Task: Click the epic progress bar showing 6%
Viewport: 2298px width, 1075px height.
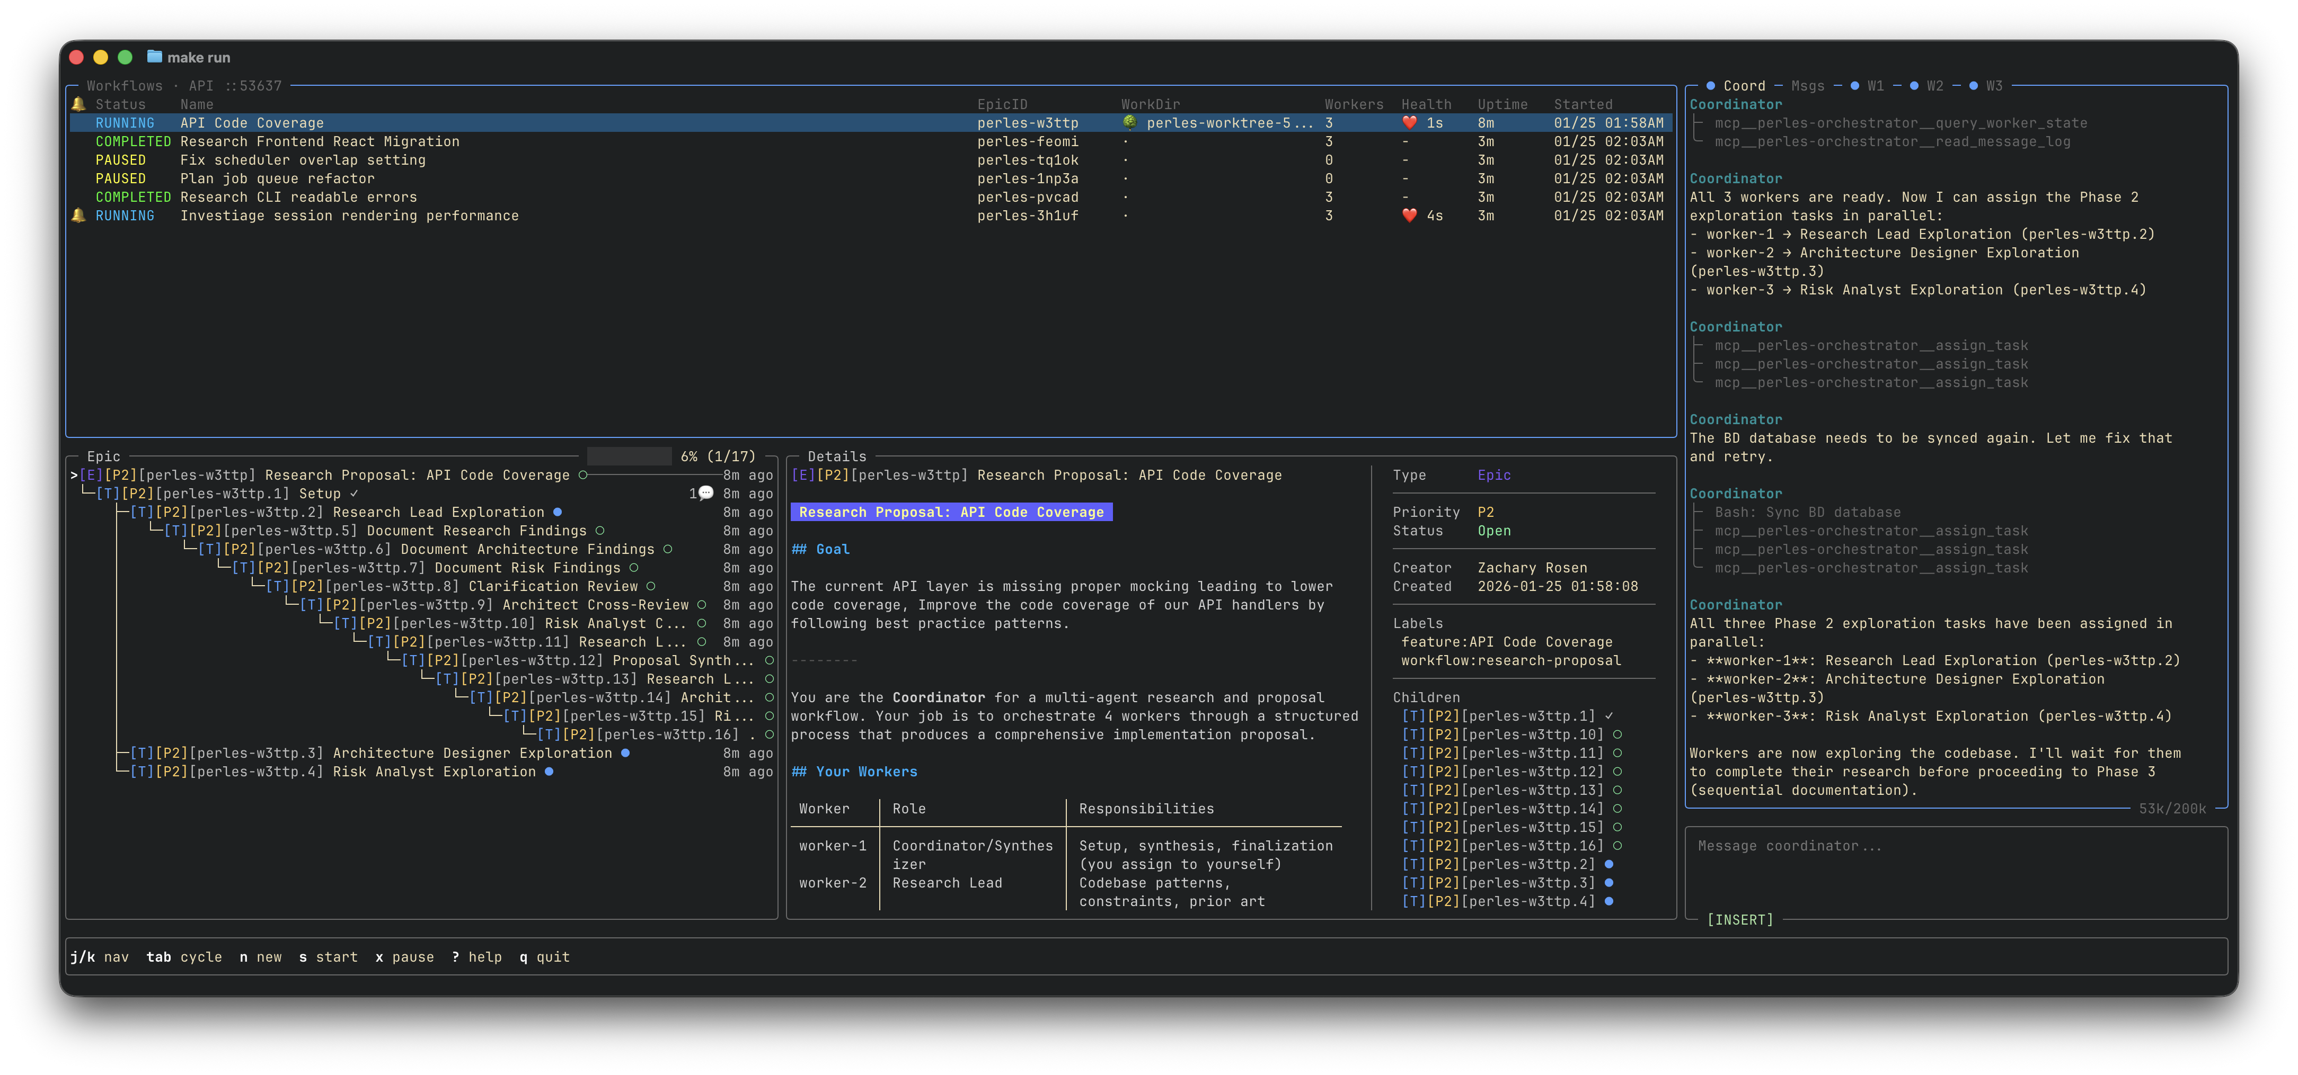Action: 629,458
